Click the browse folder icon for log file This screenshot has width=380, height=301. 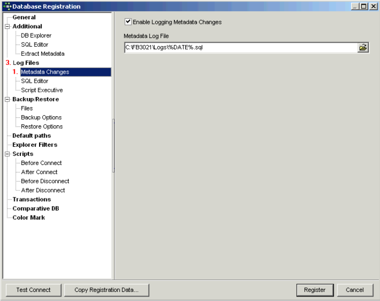[x=363, y=48]
